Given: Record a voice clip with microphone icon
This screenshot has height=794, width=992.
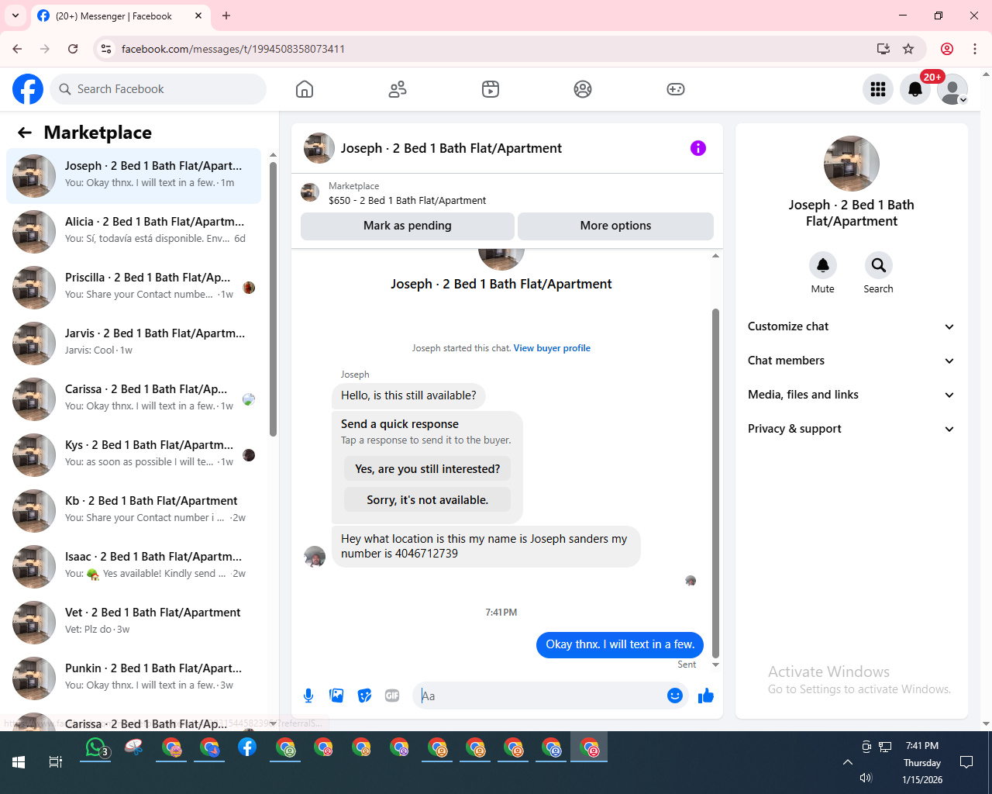Looking at the screenshot, I should click(308, 696).
